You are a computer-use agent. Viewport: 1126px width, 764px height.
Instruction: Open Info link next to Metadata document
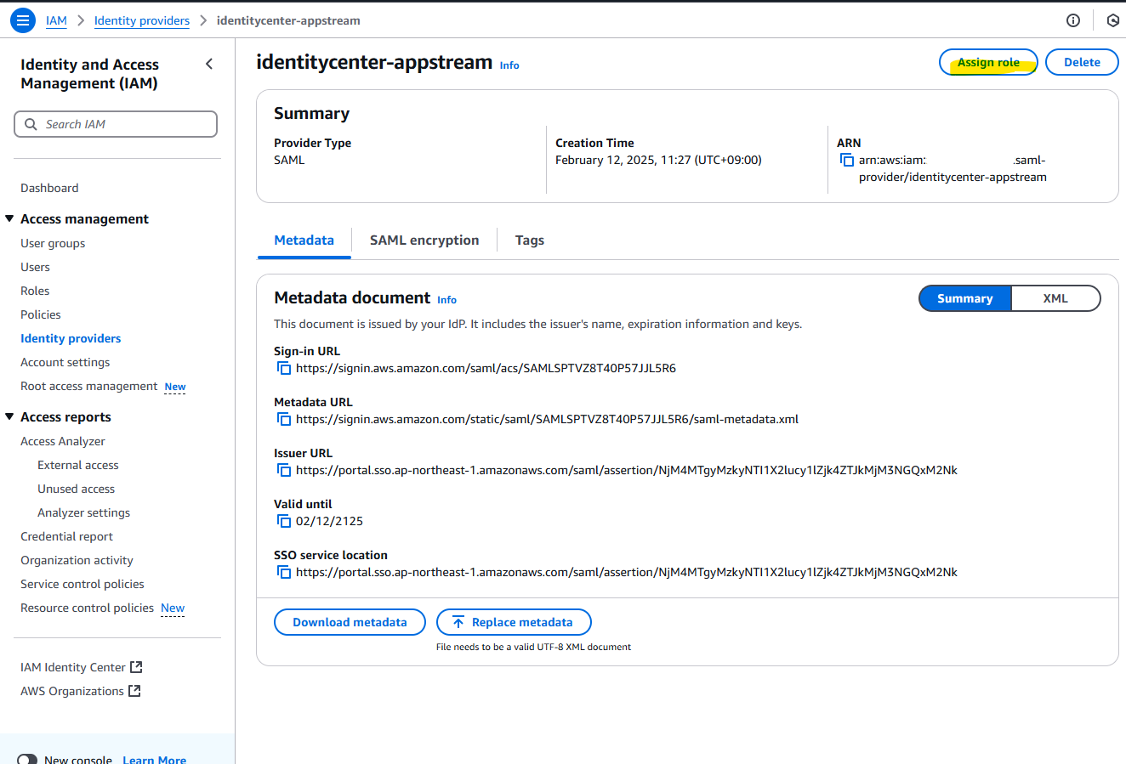[446, 300]
